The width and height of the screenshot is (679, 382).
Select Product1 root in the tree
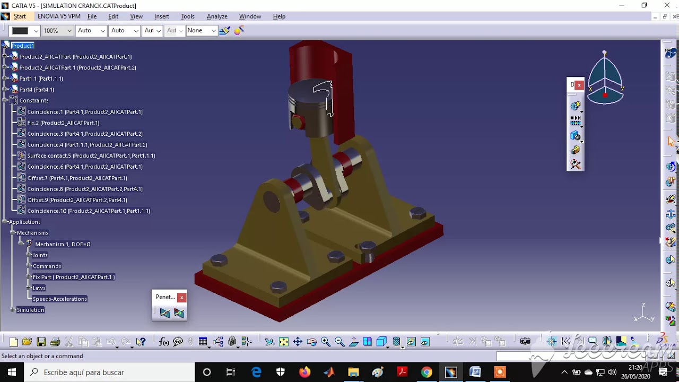pyautogui.click(x=22, y=46)
